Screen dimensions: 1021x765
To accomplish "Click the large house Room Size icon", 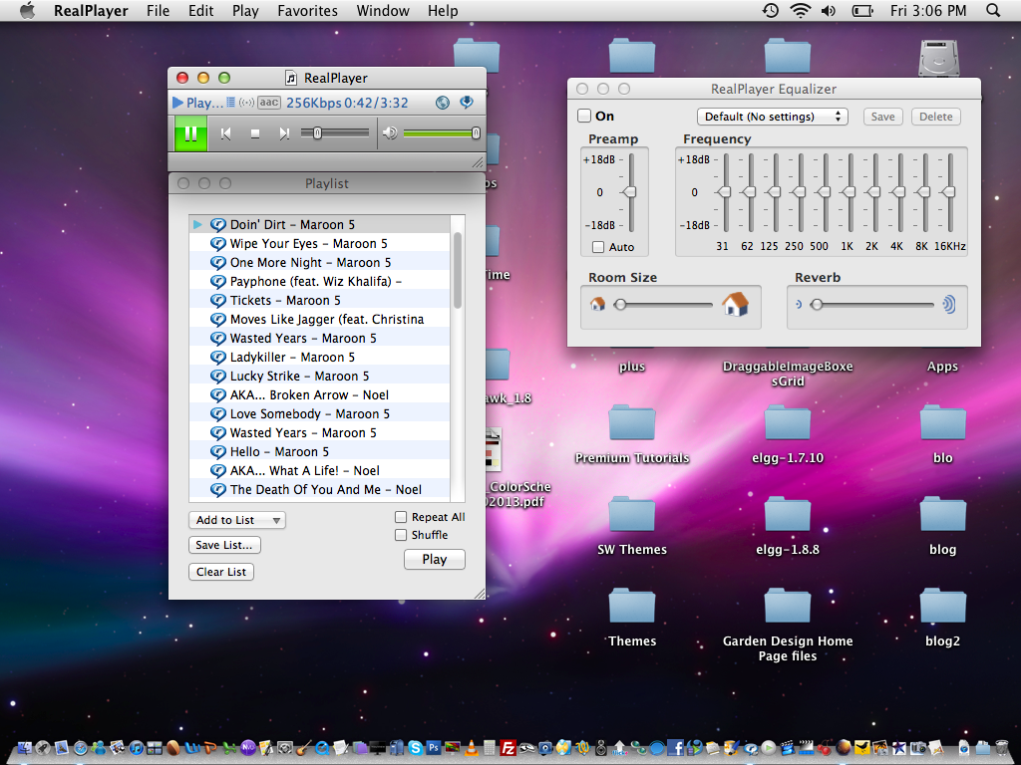I will click(x=735, y=303).
